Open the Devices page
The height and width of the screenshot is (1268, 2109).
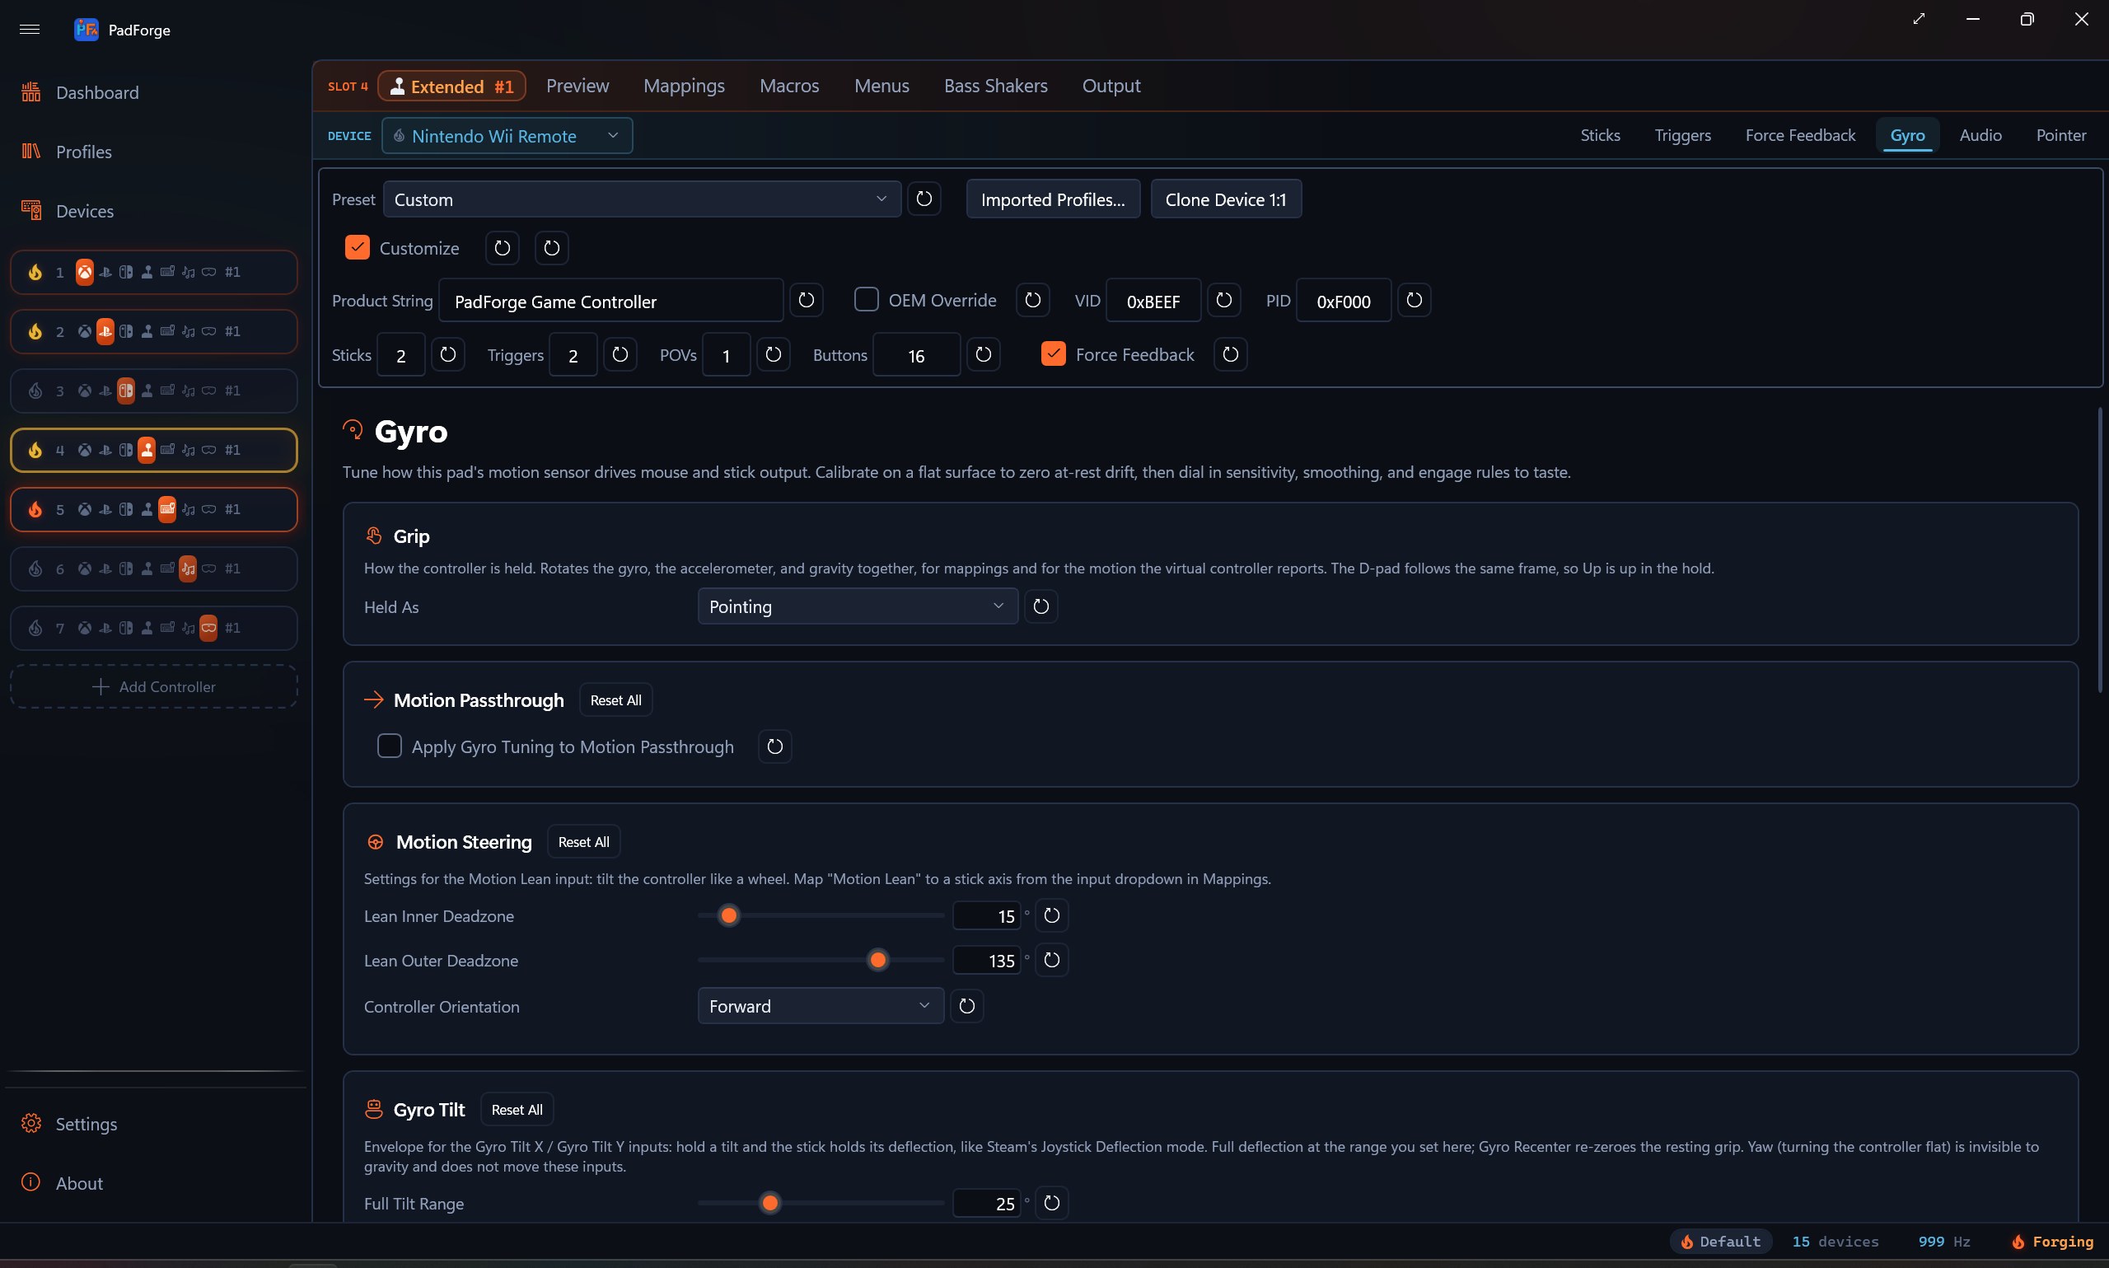tap(84, 211)
